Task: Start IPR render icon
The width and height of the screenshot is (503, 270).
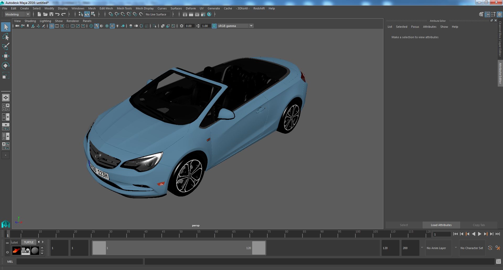Action: coord(197,14)
